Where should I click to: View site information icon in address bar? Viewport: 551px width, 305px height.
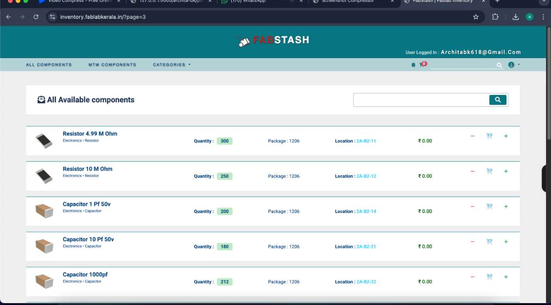(x=52, y=17)
